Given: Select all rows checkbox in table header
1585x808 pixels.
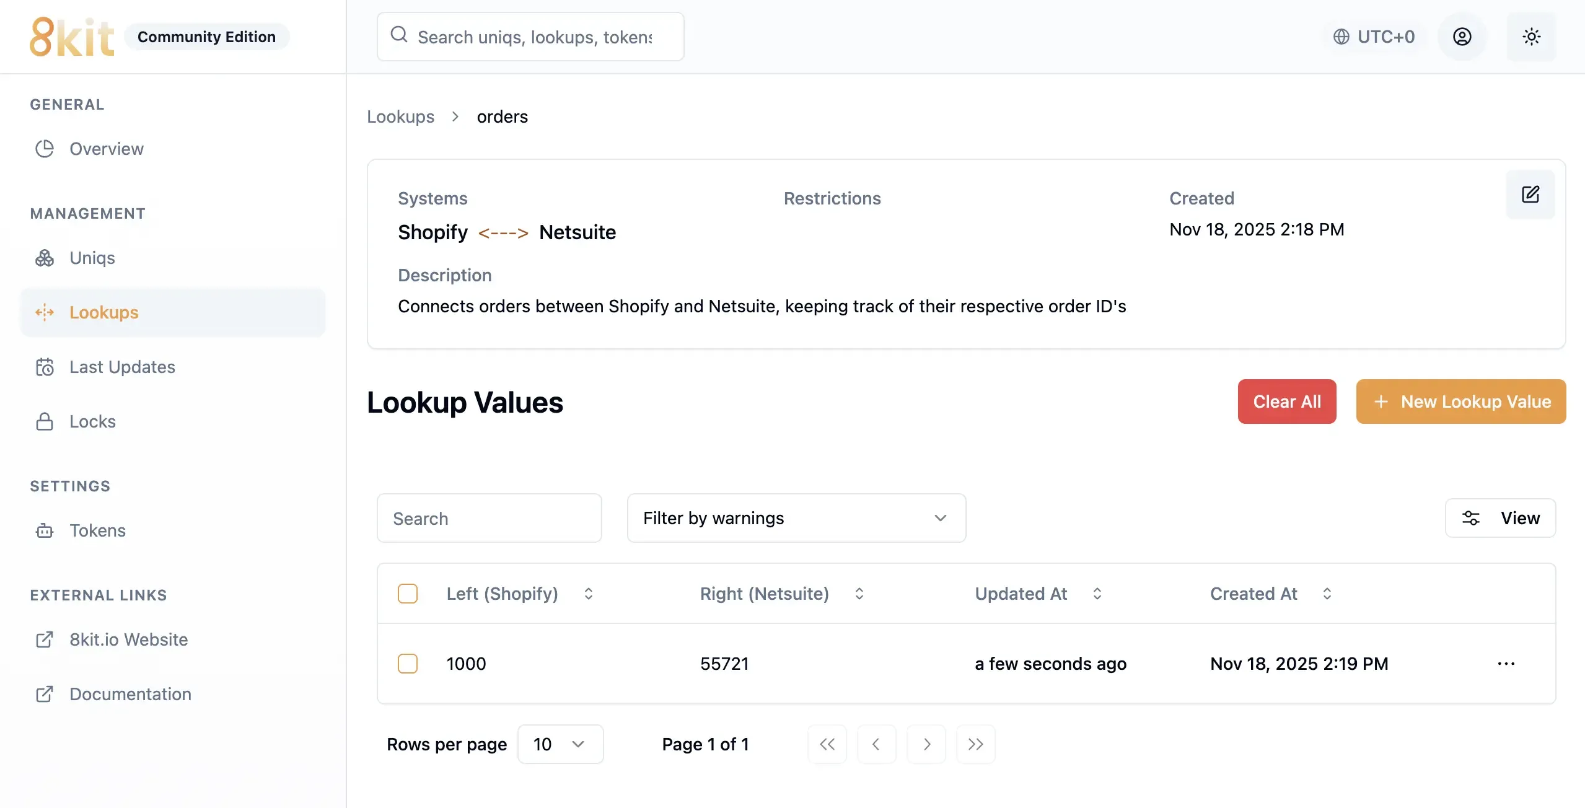Looking at the screenshot, I should coord(408,594).
